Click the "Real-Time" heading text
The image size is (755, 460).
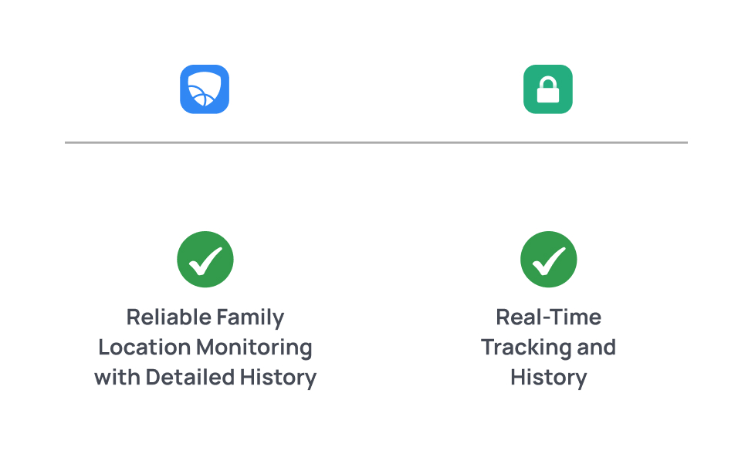tap(548, 317)
